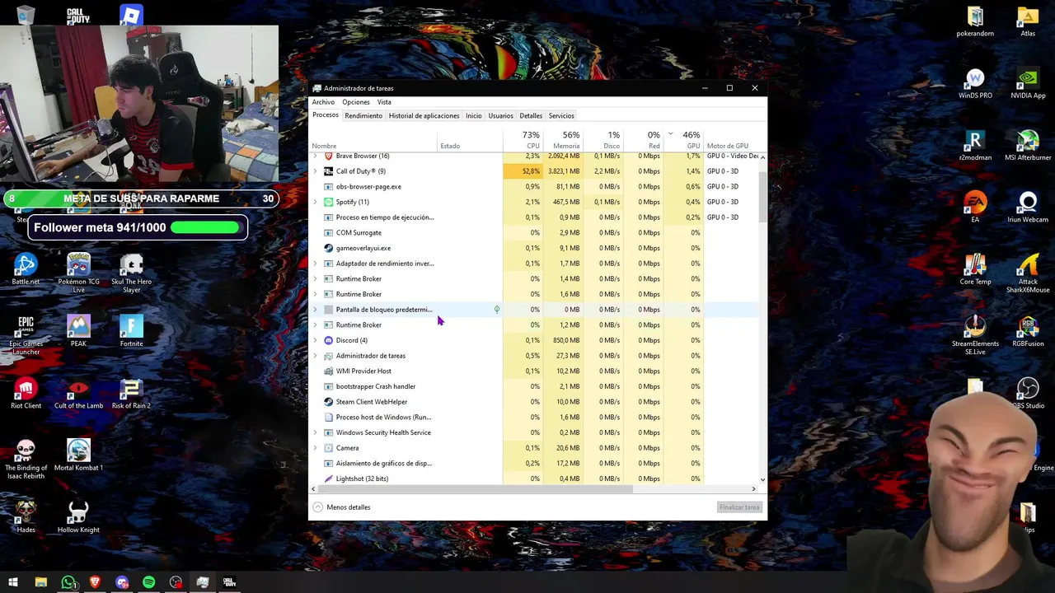Open the Archivo menu
Screen dimensions: 1055x593
[x=323, y=102]
